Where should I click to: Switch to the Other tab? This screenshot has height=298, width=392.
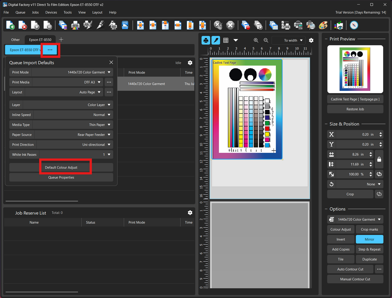(15, 40)
